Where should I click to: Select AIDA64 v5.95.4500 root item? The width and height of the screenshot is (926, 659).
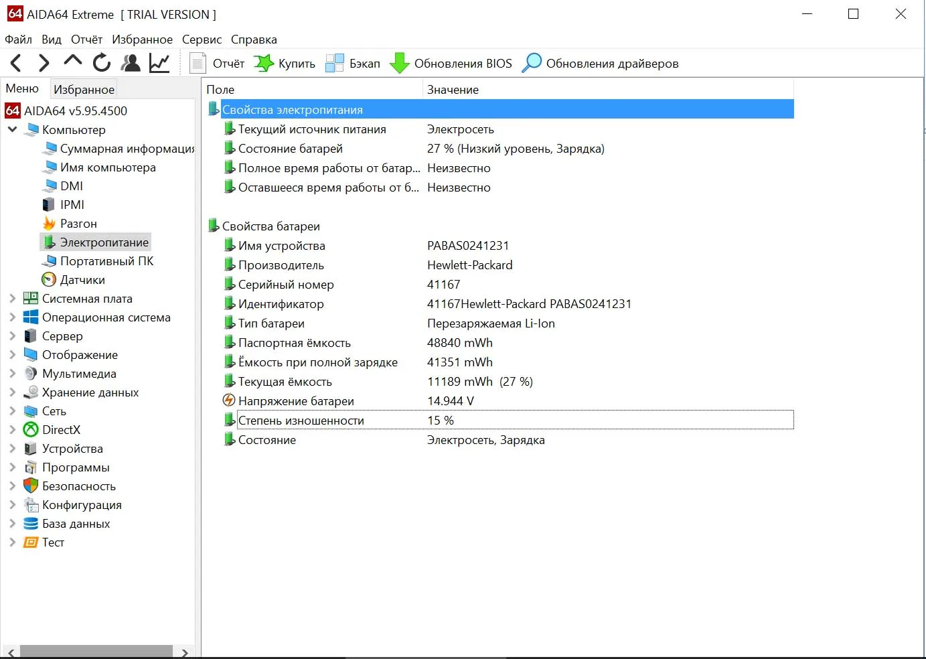click(66, 111)
